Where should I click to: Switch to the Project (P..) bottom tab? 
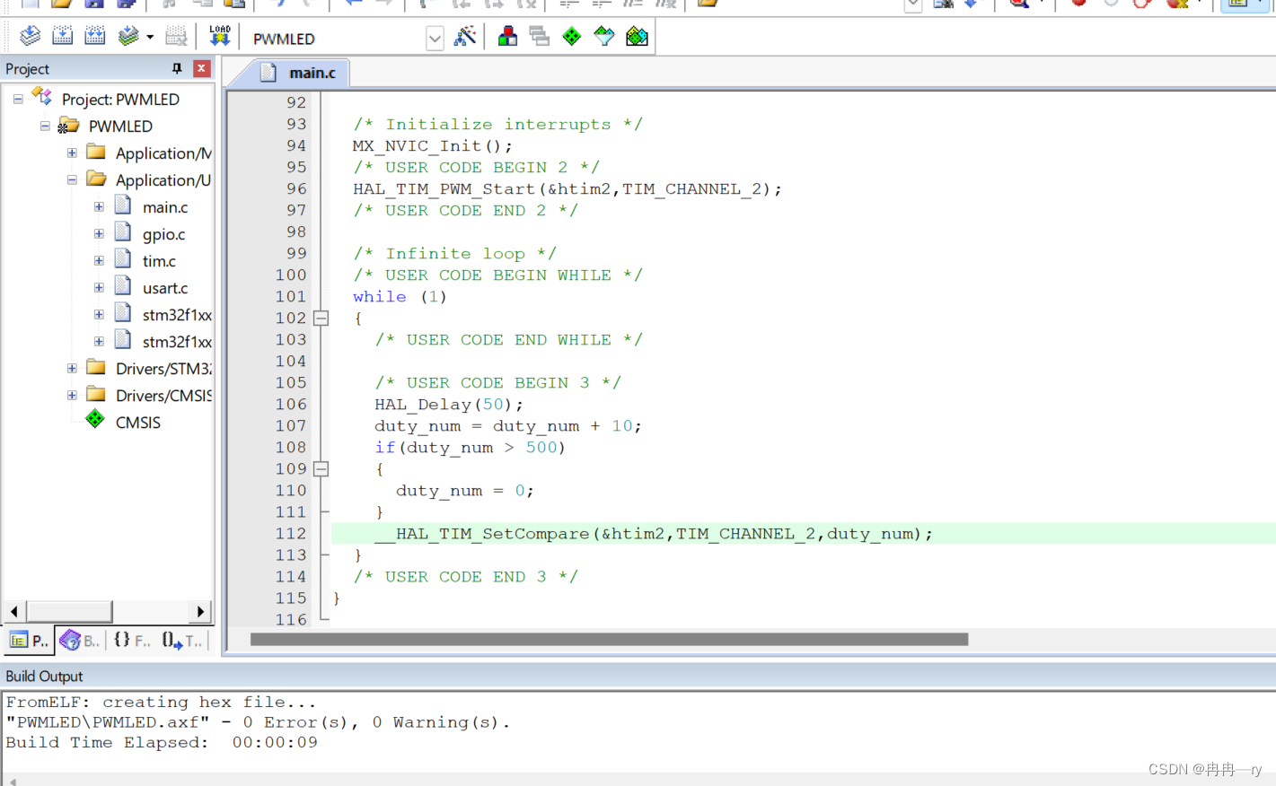coord(29,640)
